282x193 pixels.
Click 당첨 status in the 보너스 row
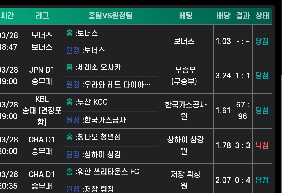pos(262,42)
